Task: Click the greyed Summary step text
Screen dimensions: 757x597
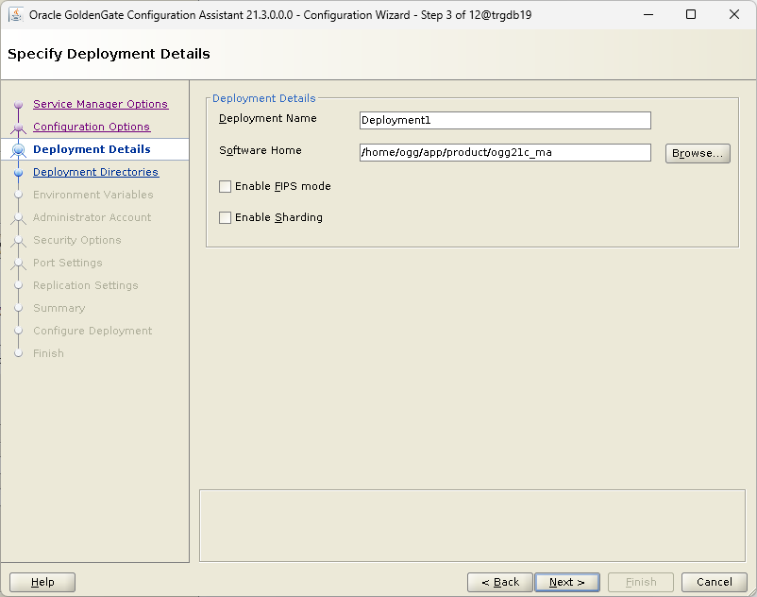Action: click(x=59, y=308)
